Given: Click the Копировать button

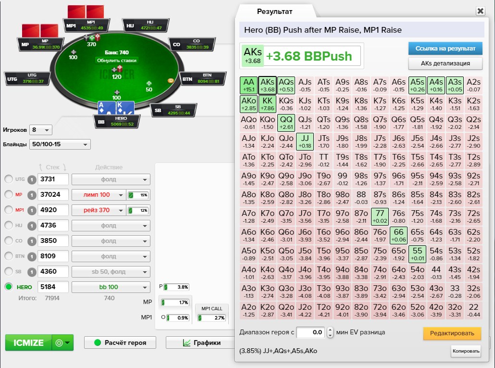Looking at the screenshot, I should 466,351.
